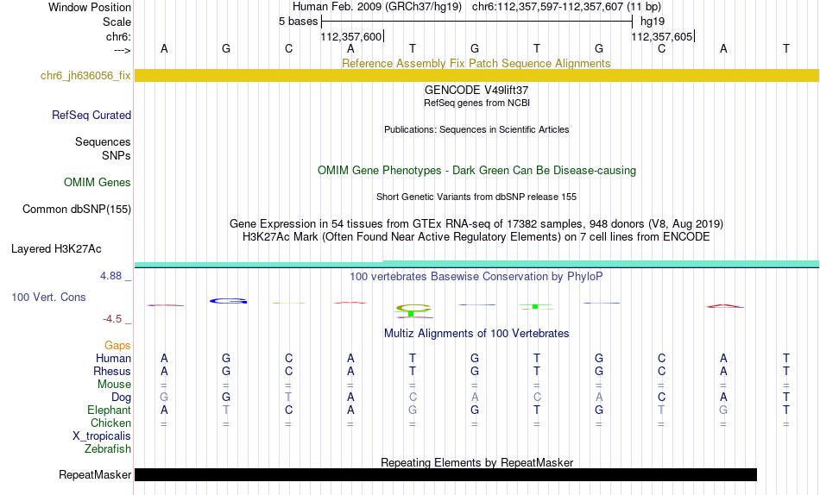Viewport: 820px width, 495px height.
Task: Click Multiz Alignments of 100 Vertebrates title
Action: click(476, 334)
